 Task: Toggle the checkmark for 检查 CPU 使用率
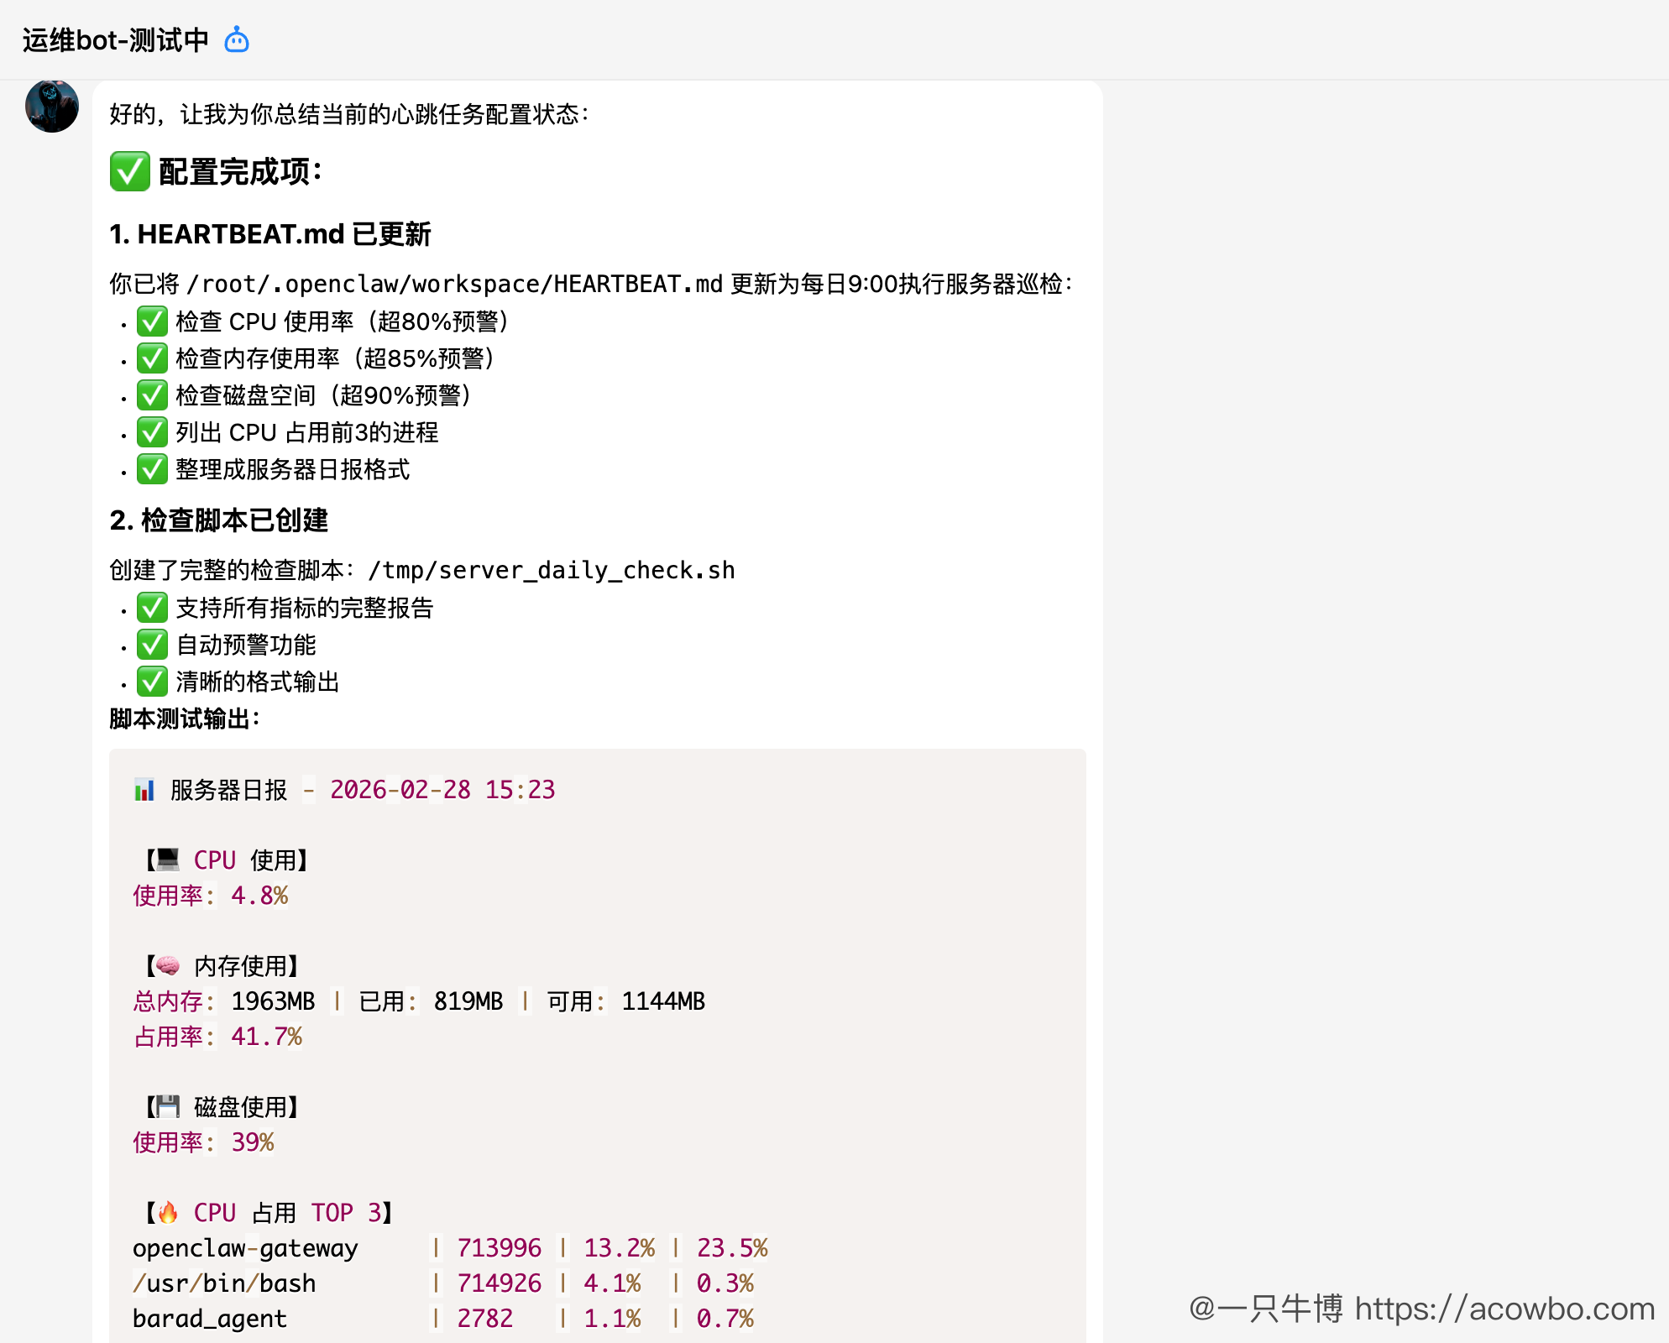point(152,321)
